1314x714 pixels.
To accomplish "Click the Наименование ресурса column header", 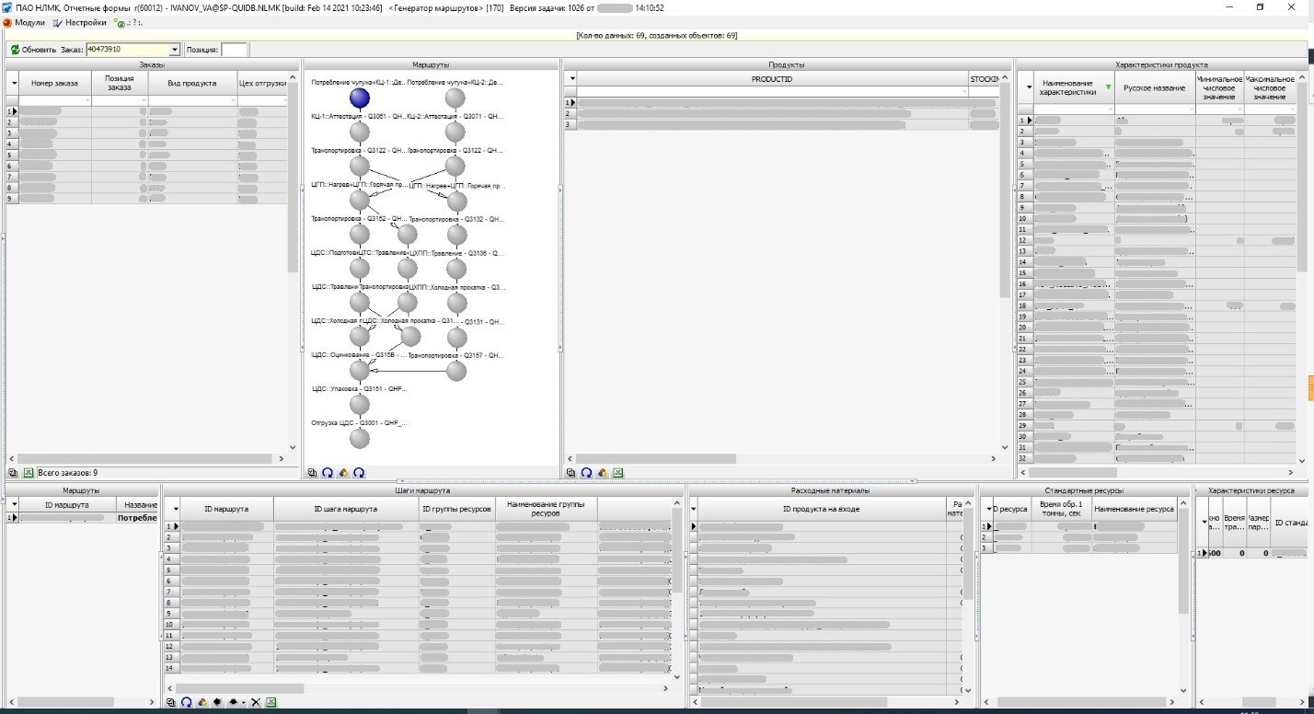I will pos(1134,509).
